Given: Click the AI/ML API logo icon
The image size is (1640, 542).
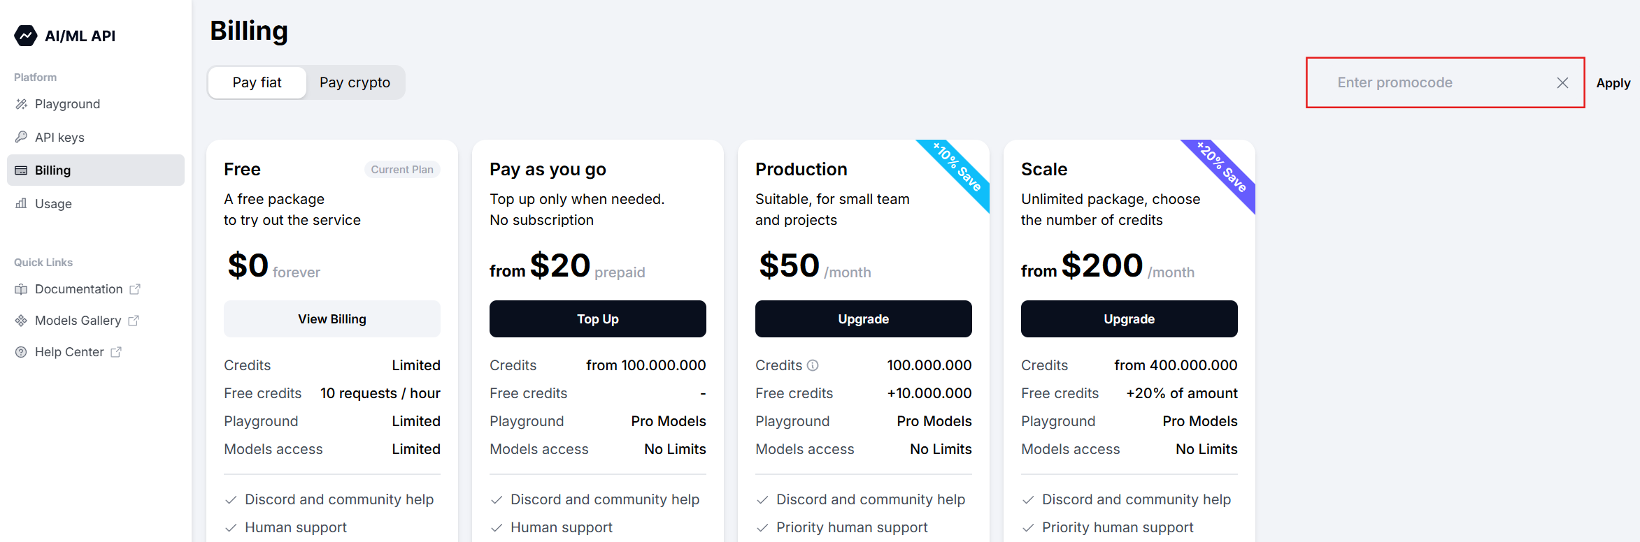Looking at the screenshot, I should click(26, 36).
